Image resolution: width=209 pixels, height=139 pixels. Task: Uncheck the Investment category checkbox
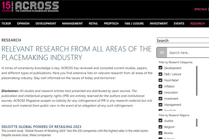pyautogui.click(x=161, y=98)
